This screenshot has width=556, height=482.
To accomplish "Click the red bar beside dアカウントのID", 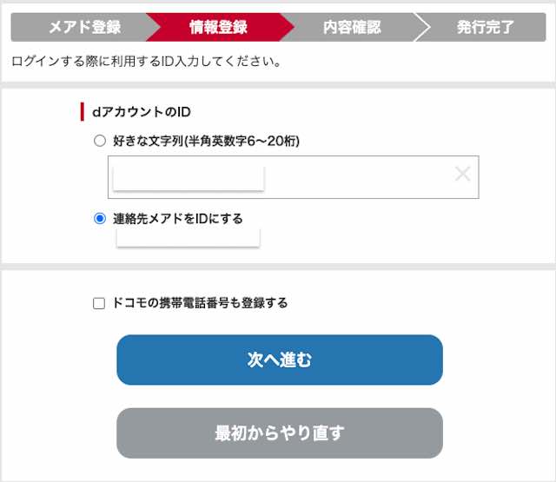I will click(x=82, y=112).
